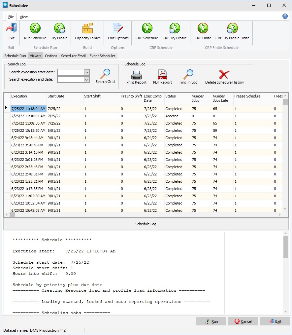Generate the PDF Report
The width and height of the screenshot is (292, 335).
pos(162,75)
